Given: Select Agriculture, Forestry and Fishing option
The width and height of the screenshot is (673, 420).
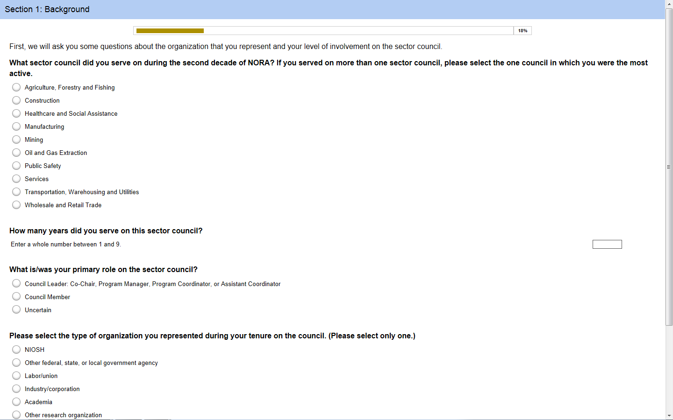Looking at the screenshot, I should tap(16, 87).
